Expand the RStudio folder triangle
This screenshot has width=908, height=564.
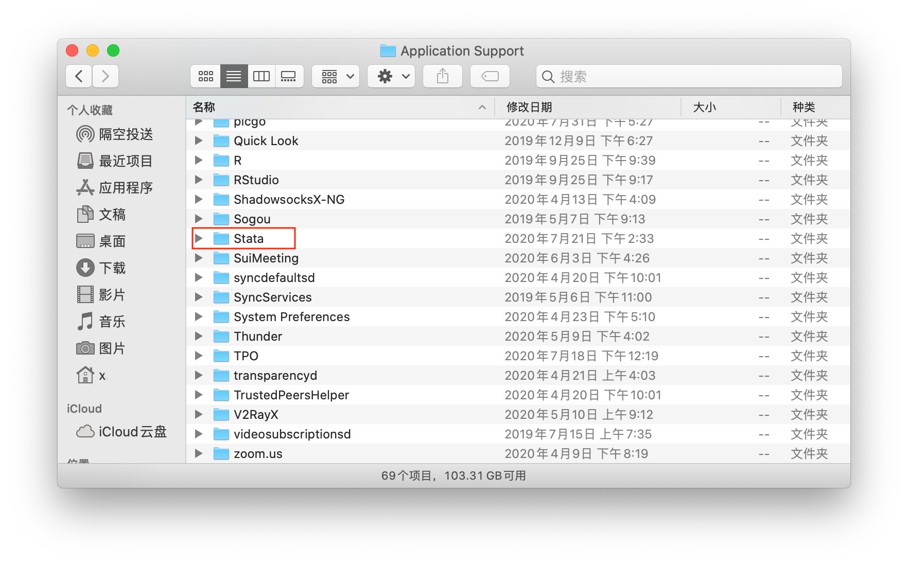tap(199, 180)
